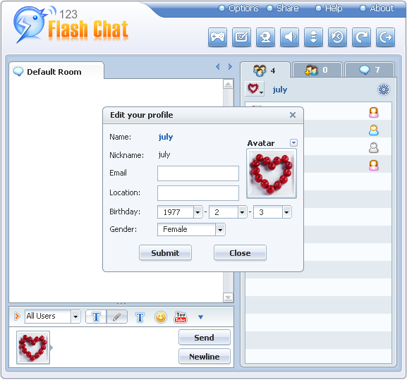Toggle the pencil handwriting mode button
Screen dimensions: 407x380
117,317
